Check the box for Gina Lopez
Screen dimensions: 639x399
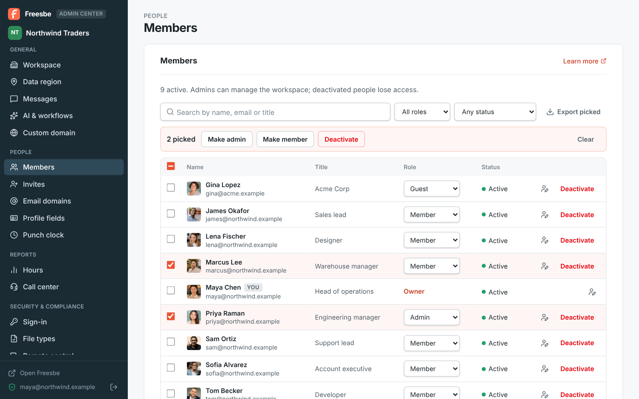click(171, 188)
